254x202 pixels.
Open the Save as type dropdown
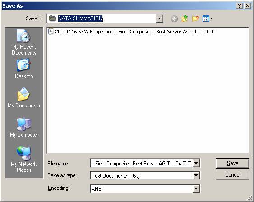point(196,175)
